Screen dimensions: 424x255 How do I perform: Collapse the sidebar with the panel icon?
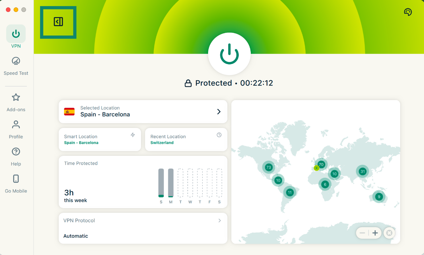tap(58, 22)
